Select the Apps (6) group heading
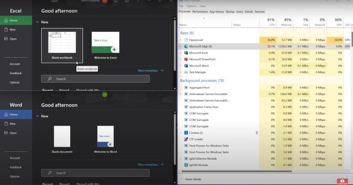This screenshot has height=185, width=353. click(x=187, y=33)
